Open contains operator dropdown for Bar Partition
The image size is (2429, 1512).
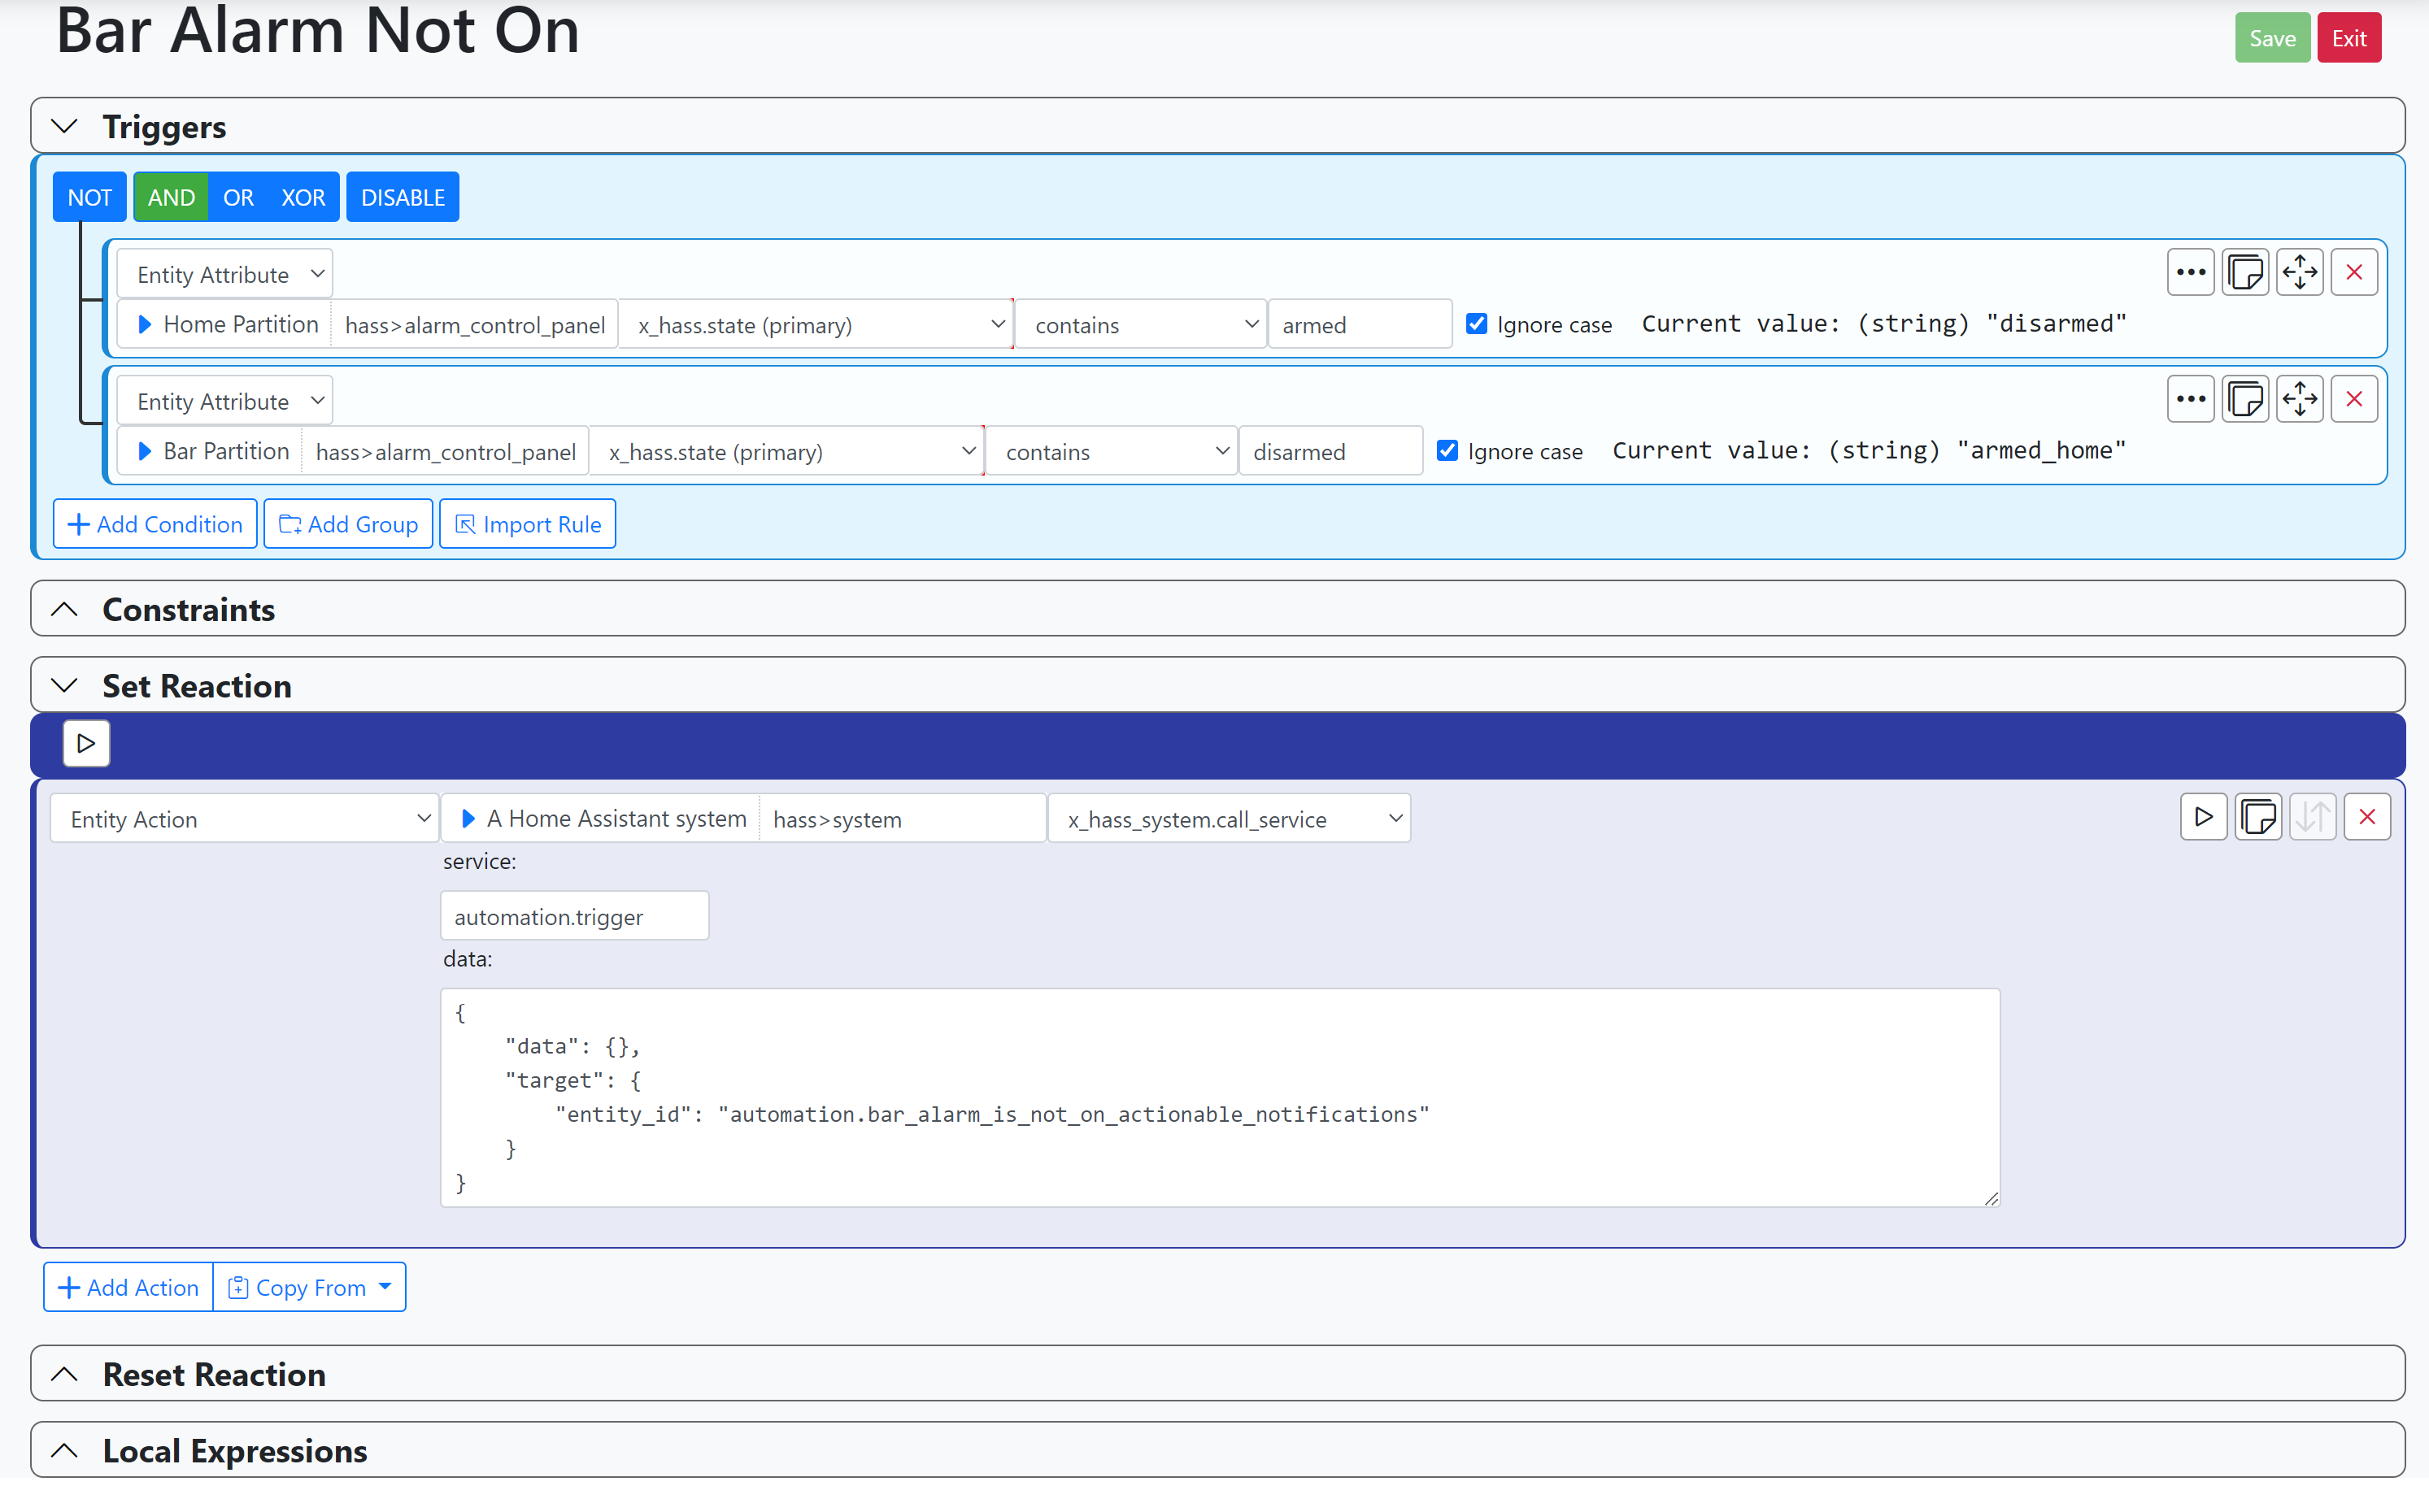click(1112, 452)
